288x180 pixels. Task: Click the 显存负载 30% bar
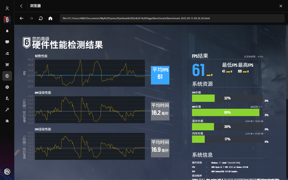(227, 127)
